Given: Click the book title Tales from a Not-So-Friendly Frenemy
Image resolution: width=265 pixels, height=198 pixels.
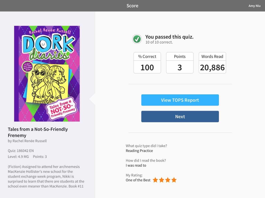Looking at the screenshot, I should [x=38, y=132].
